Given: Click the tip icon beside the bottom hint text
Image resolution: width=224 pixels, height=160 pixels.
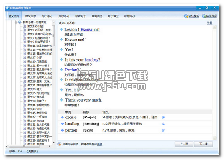Looking at the screenshot, I should 59,144.
